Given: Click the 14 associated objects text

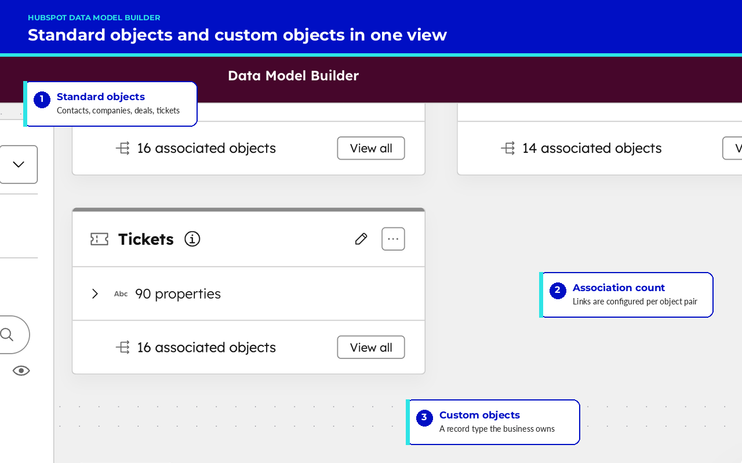Looking at the screenshot, I should point(592,148).
